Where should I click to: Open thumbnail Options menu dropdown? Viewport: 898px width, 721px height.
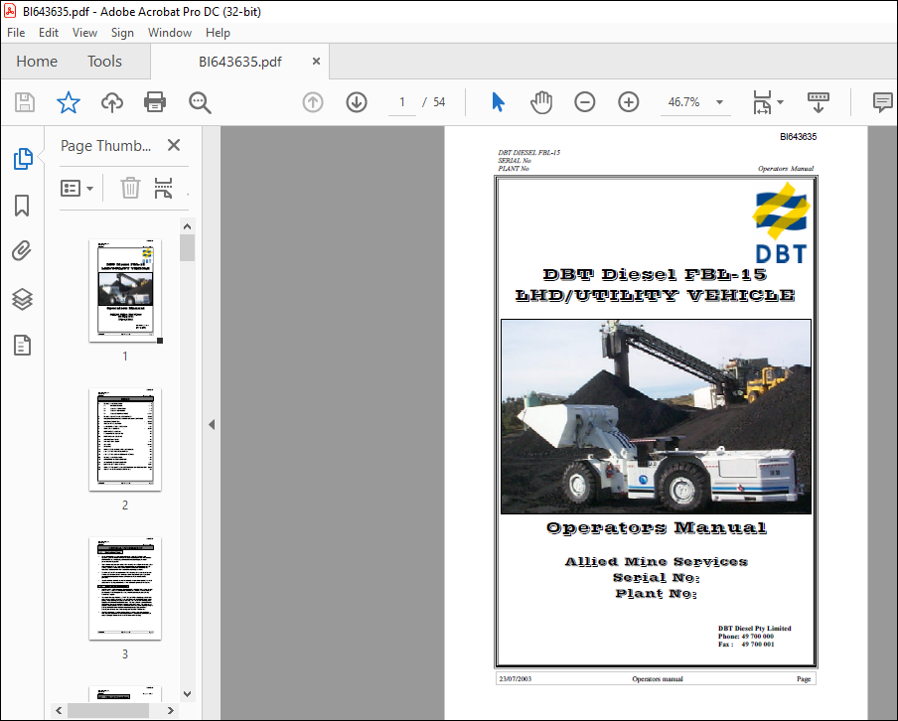click(76, 188)
